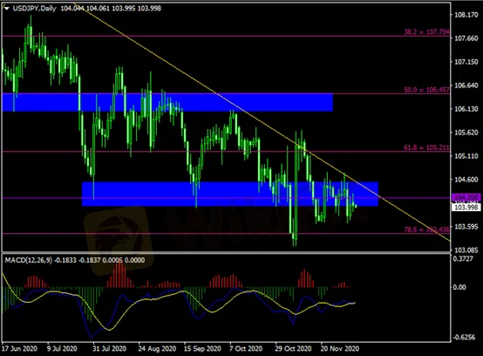Image resolution: width=483 pixels, height=356 pixels.
Task: Open the USDJPY chart dropdown triangle
Action: point(6,9)
